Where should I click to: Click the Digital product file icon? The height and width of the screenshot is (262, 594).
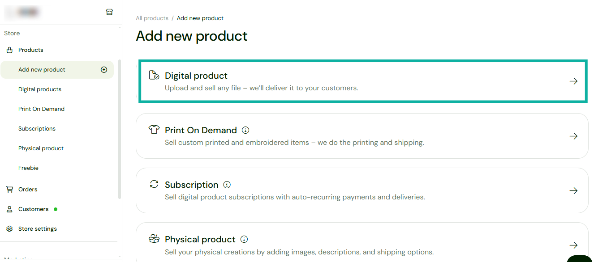pyautogui.click(x=154, y=75)
